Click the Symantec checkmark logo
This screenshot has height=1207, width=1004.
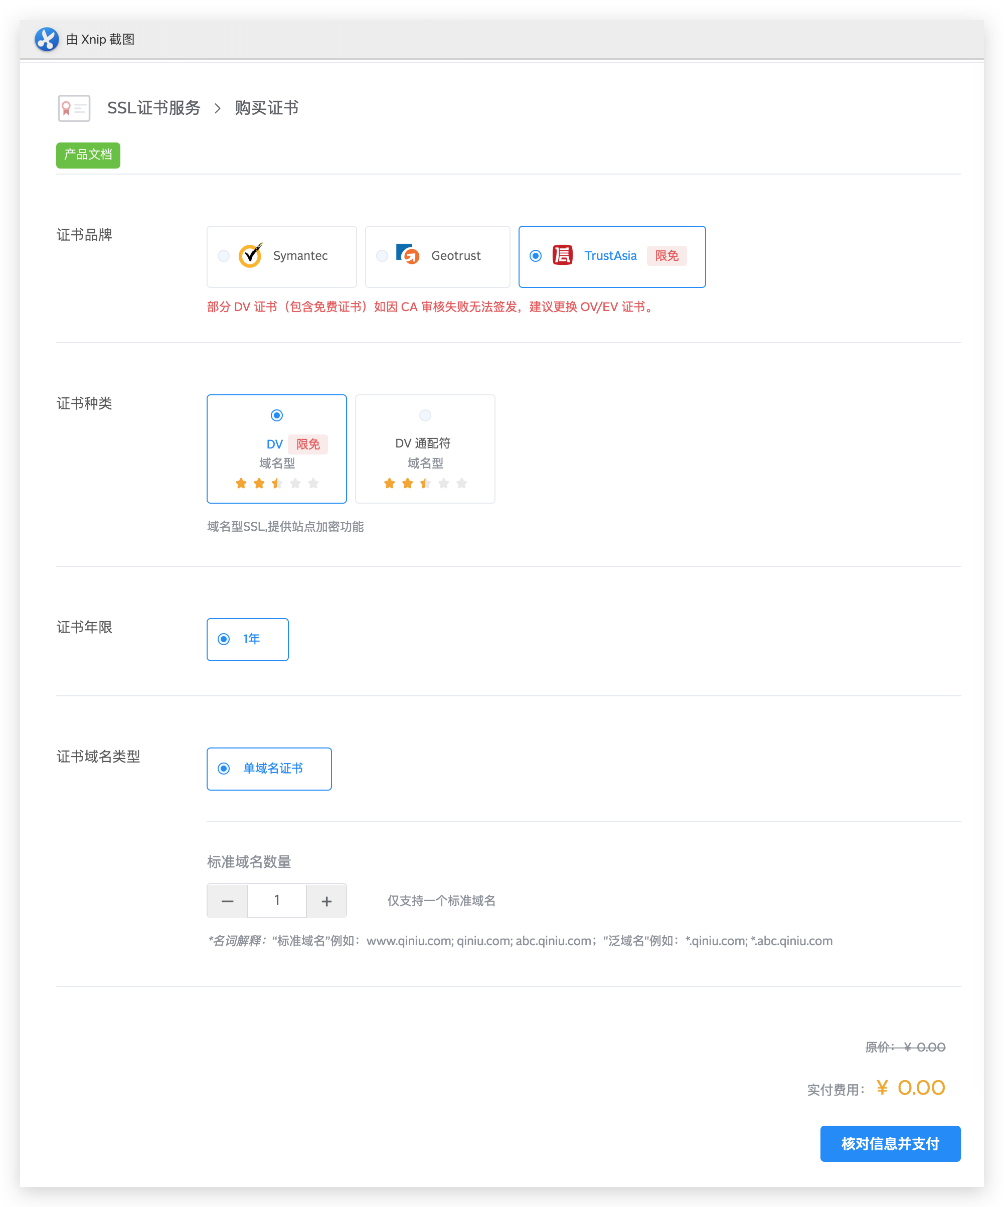[251, 256]
